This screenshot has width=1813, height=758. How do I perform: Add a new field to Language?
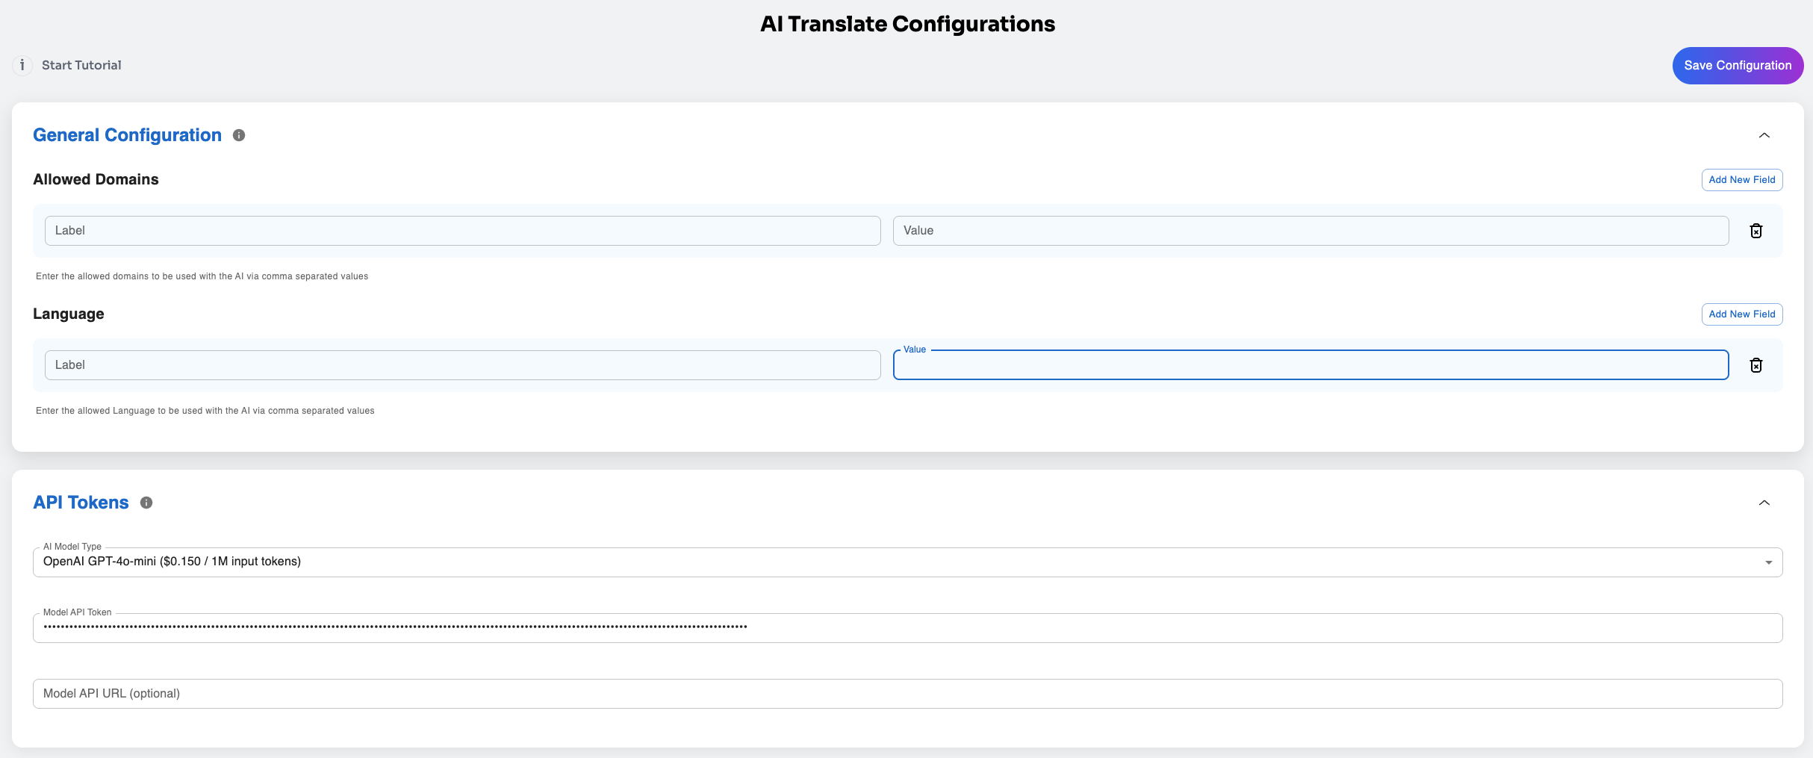[1742, 314]
